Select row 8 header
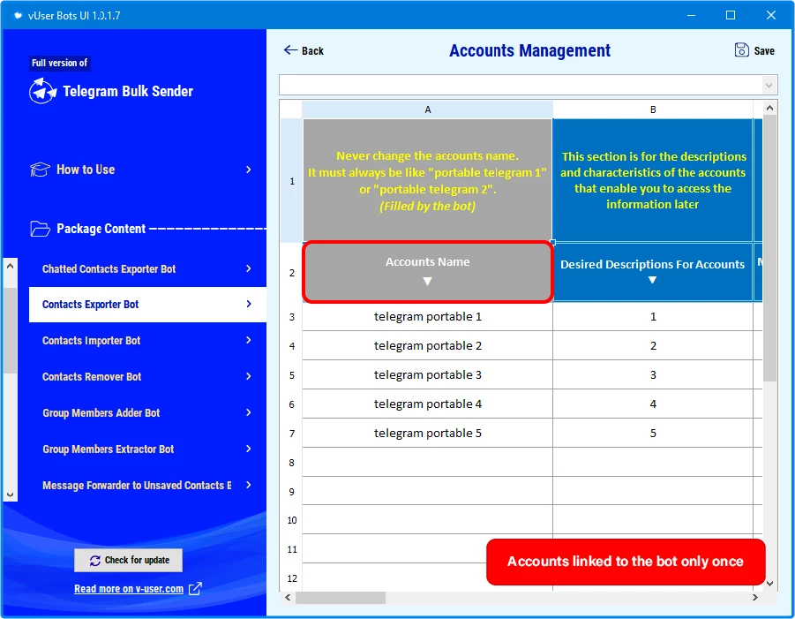This screenshot has width=795, height=619. pos(291,462)
